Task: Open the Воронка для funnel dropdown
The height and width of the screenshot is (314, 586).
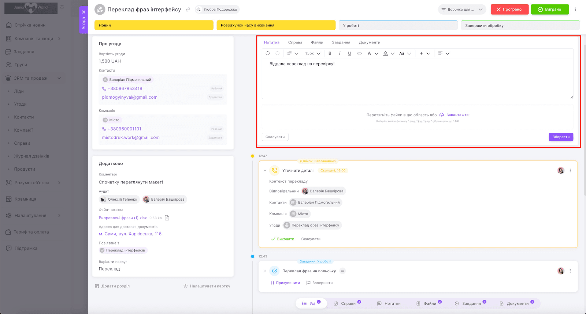Action: (x=462, y=10)
